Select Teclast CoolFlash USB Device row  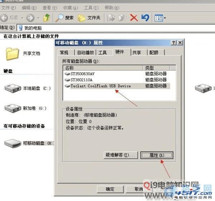(x=117, y=86)
